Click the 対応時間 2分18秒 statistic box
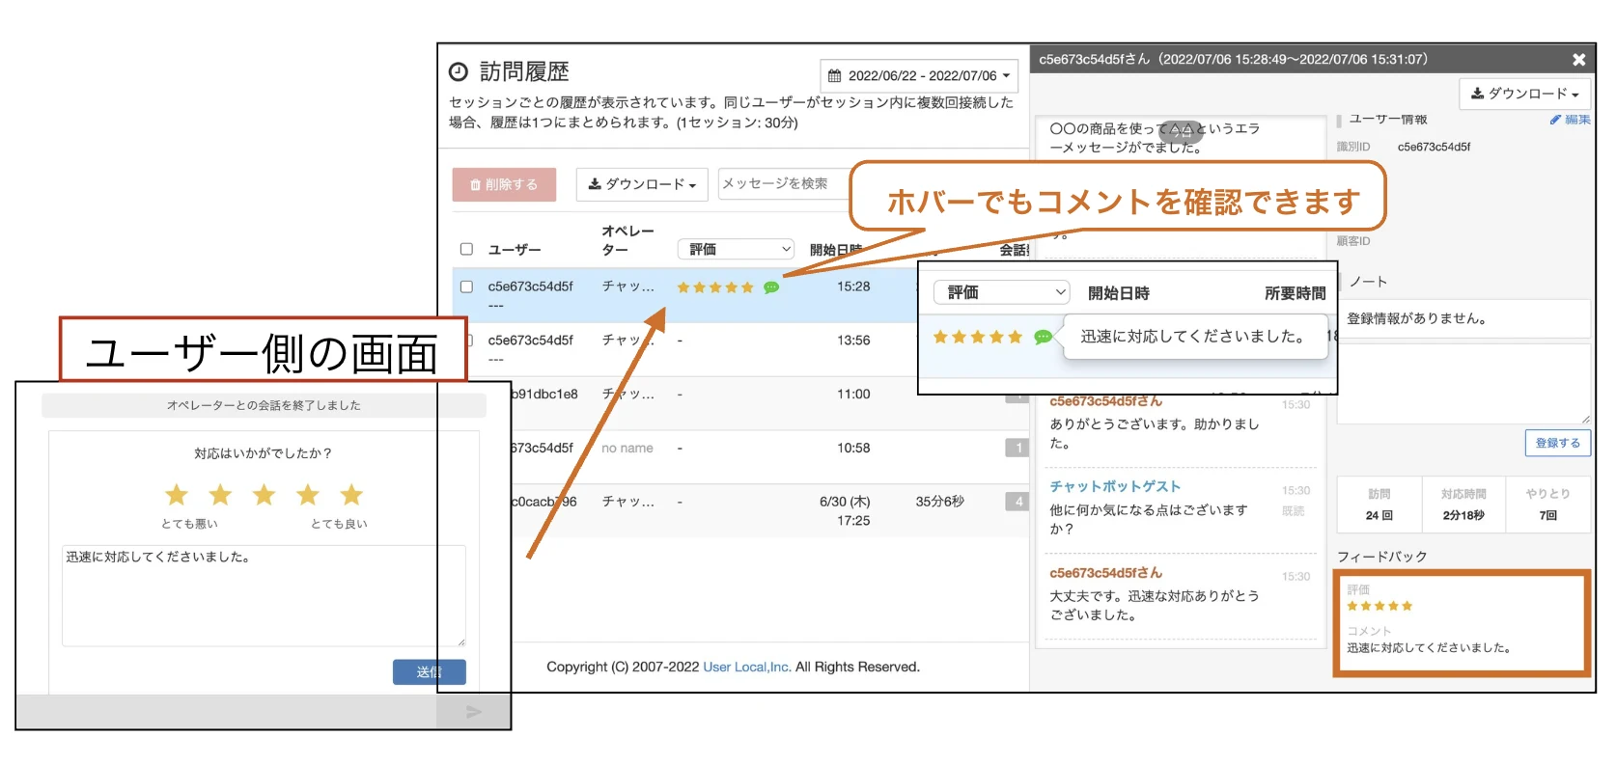 (x=1463, y=505)
